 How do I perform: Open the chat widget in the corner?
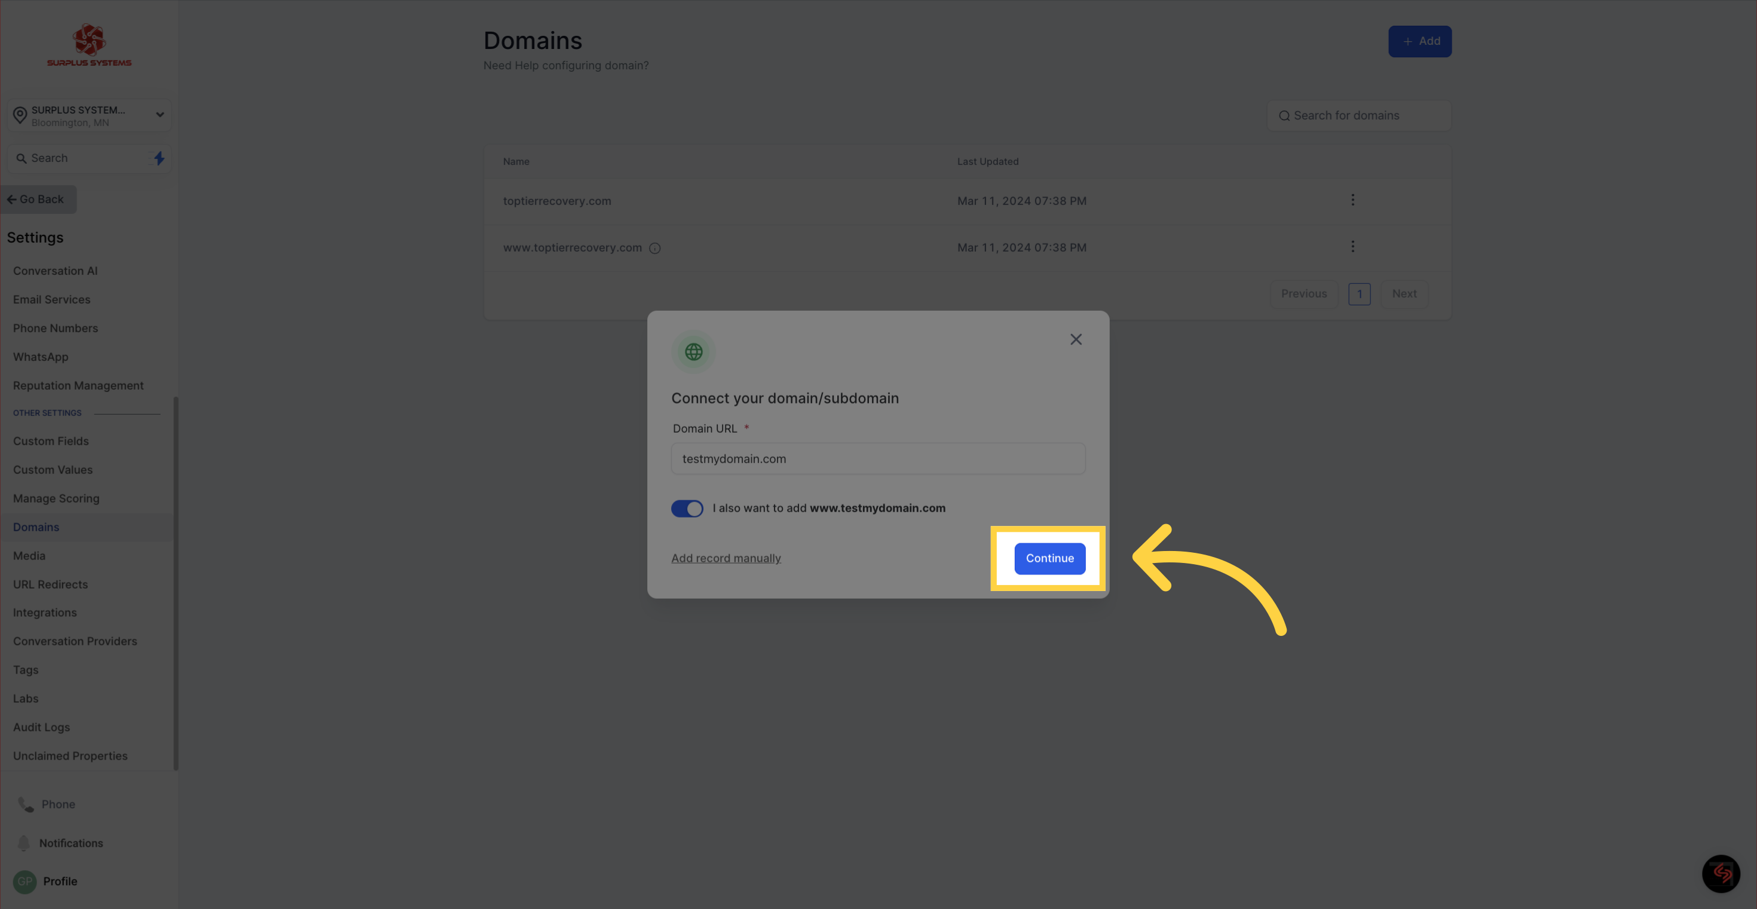click(x=1721, y=874)
